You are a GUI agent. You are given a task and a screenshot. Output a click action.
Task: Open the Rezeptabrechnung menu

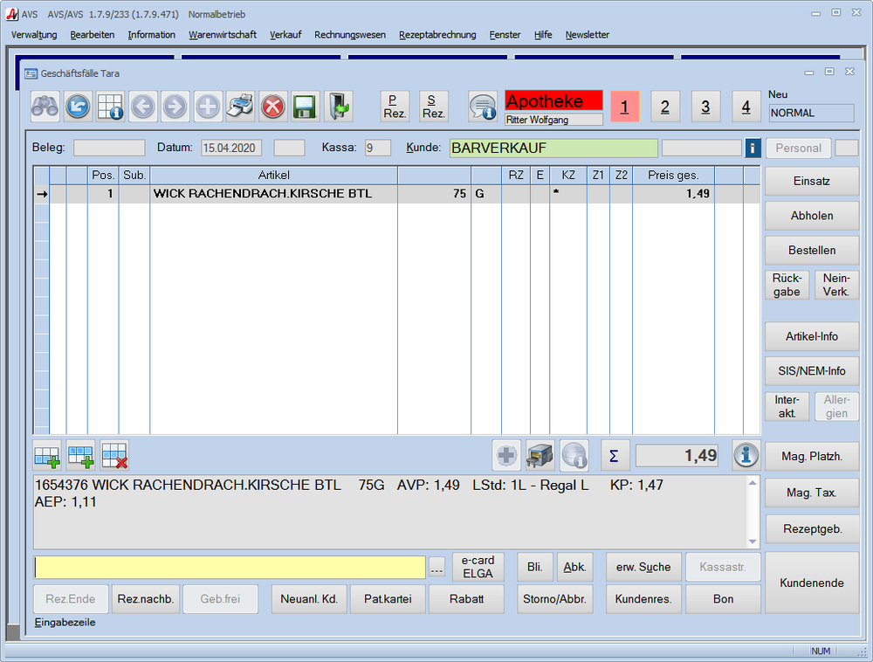point(437,35)
